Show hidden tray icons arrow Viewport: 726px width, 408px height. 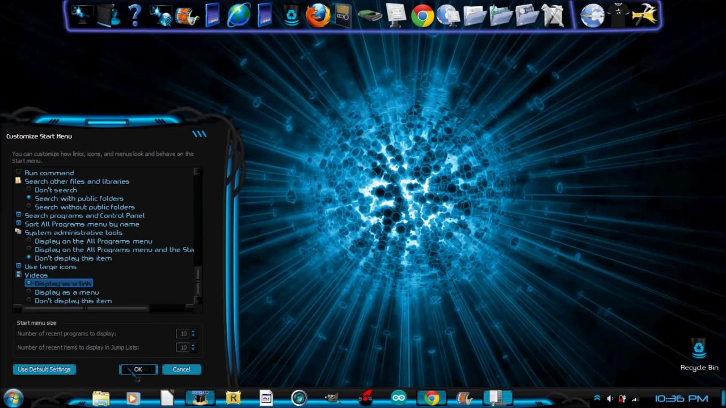[597, 398]
